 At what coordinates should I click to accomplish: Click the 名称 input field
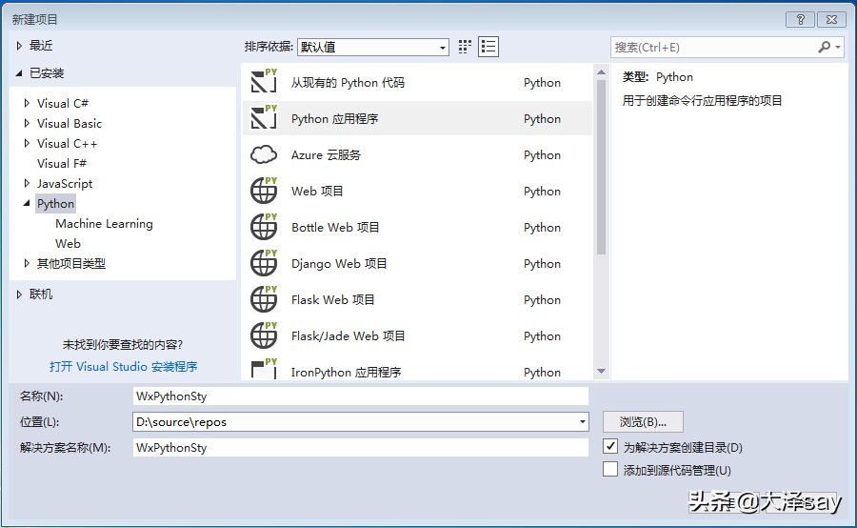[360, 396]
